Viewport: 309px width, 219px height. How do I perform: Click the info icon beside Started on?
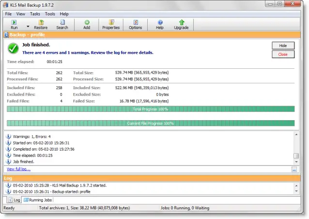(x=8, y=143)
